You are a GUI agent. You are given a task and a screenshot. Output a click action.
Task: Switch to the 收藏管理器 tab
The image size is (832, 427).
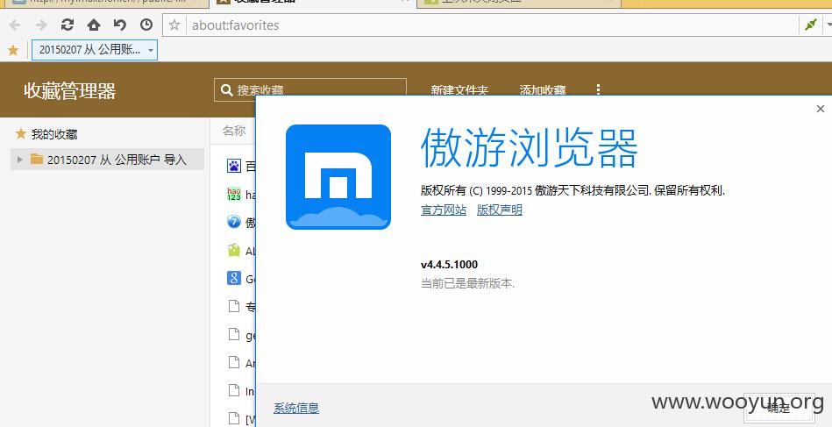point(313,2)
